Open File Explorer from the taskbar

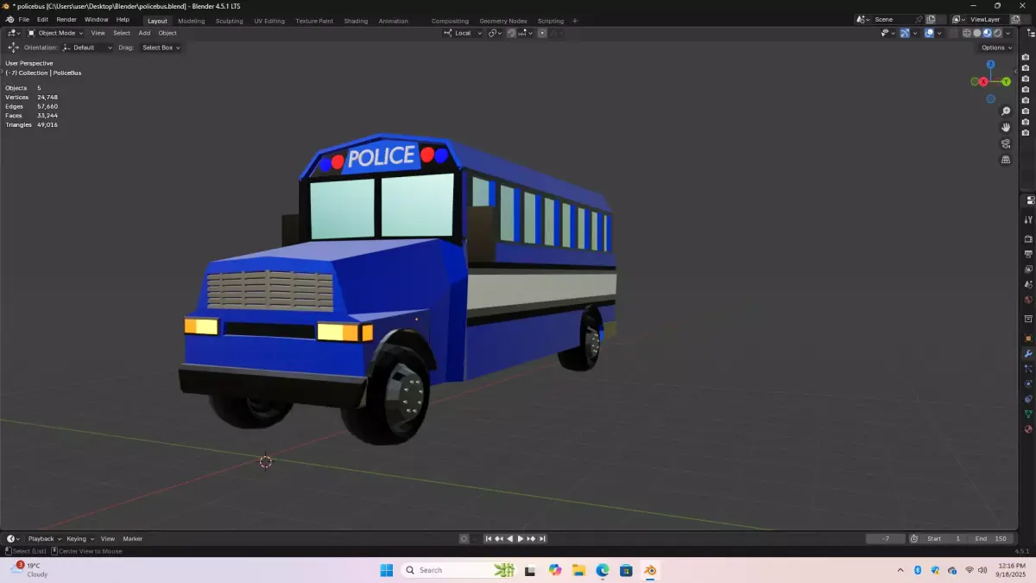(578, 570)
